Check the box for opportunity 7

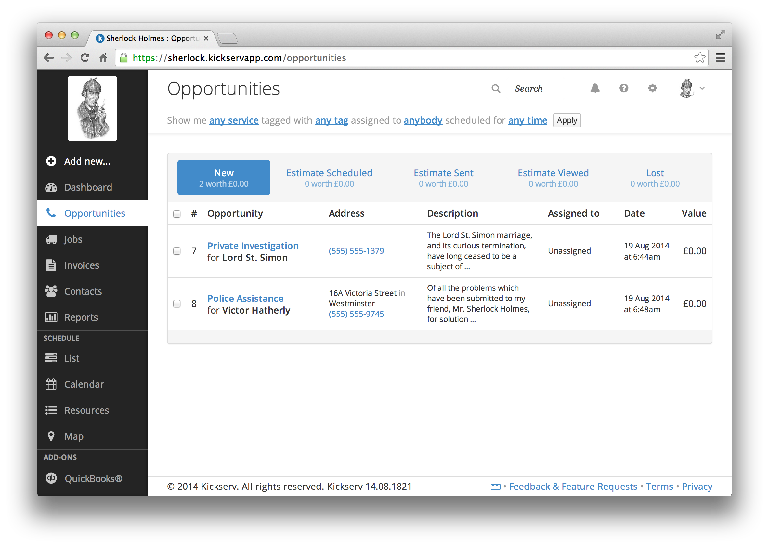[177, 251]
